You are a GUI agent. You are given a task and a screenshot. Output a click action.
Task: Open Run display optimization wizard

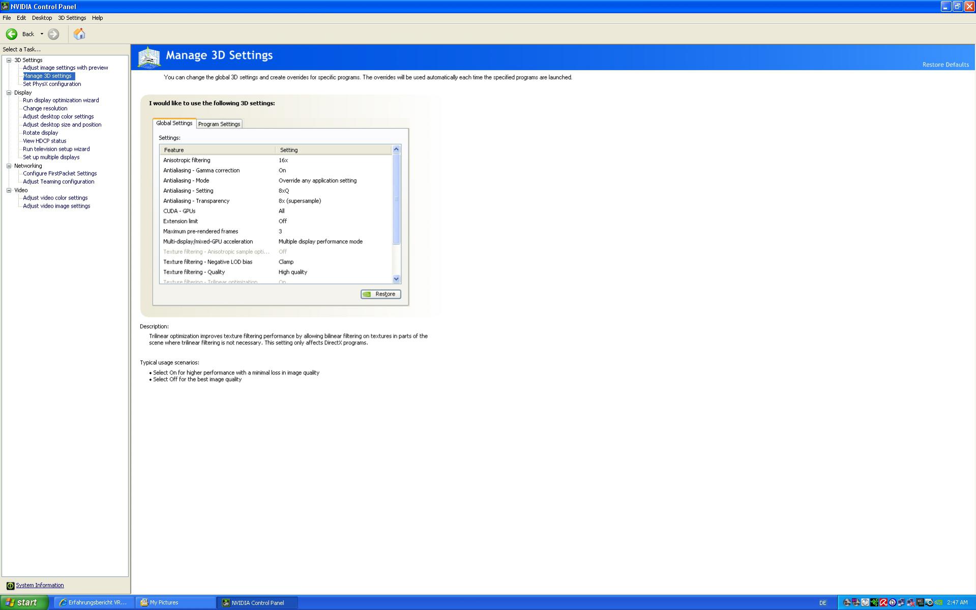(x=61, y=100)
